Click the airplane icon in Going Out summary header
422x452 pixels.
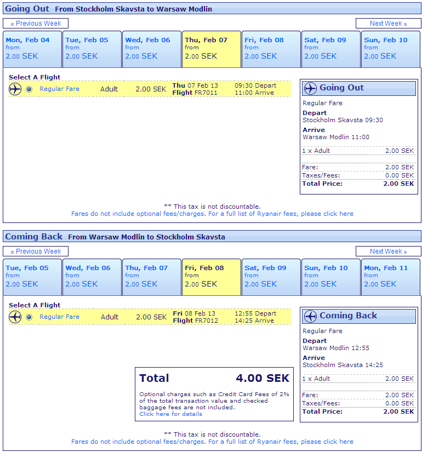click(310, 88)
